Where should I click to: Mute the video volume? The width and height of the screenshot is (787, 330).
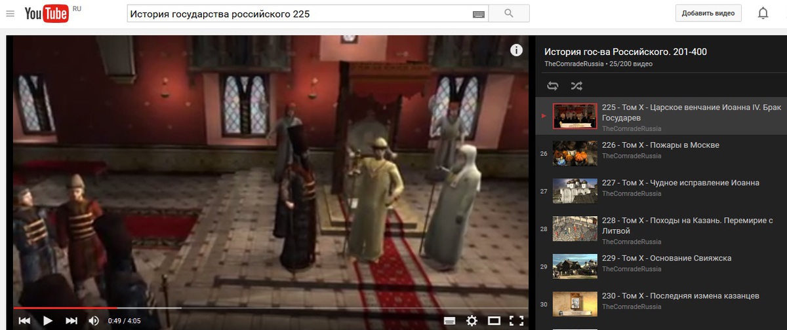(94, 321)
